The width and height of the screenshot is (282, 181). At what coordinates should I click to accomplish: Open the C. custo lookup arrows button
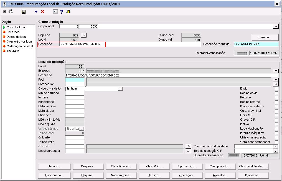188,146
